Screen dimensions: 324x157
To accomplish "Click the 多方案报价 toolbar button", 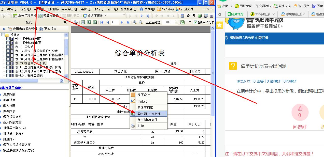I will [x=93, y=16].
